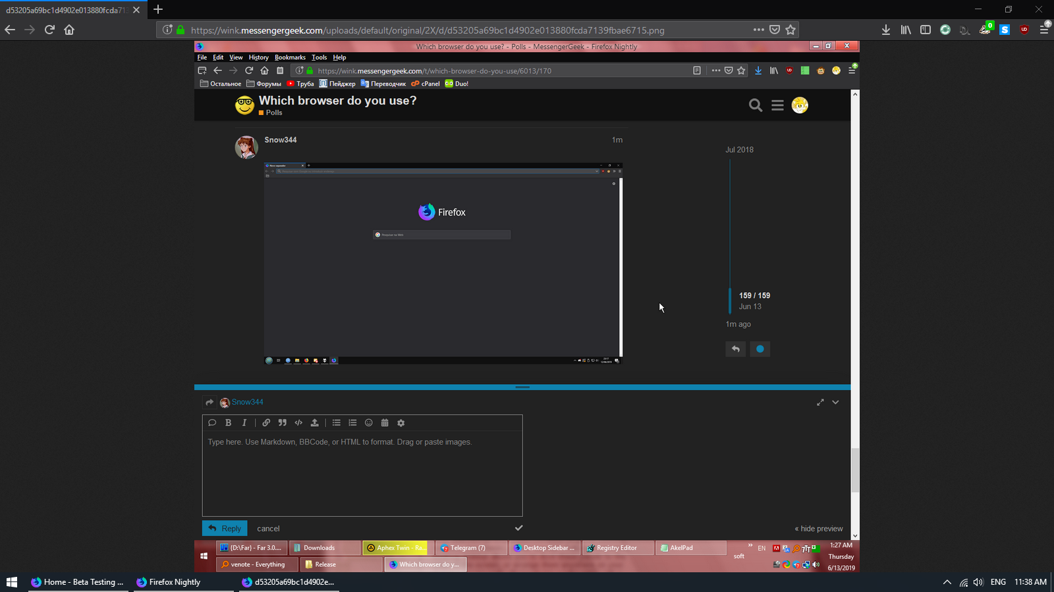Open the cPanel bookmark in the bookmarks bar
Image resolution: width=1054 pixels, height=592 pixels.
pos(426,84)
